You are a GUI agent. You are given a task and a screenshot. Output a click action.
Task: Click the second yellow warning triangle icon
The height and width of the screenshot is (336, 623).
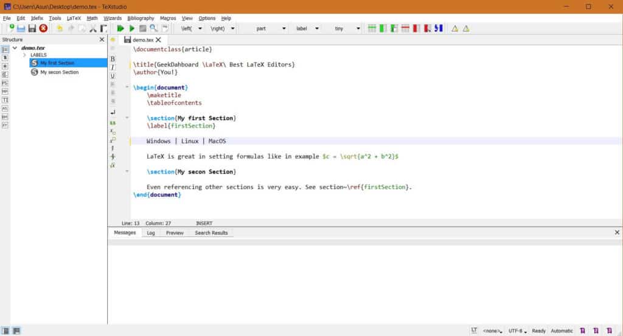point(466,29)
